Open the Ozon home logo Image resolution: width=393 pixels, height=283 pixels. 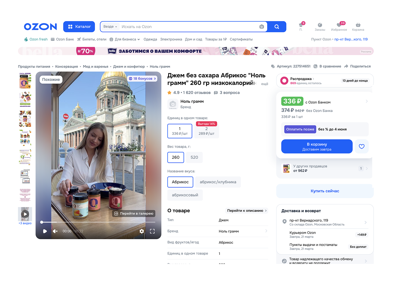click(x=40, y=27)
